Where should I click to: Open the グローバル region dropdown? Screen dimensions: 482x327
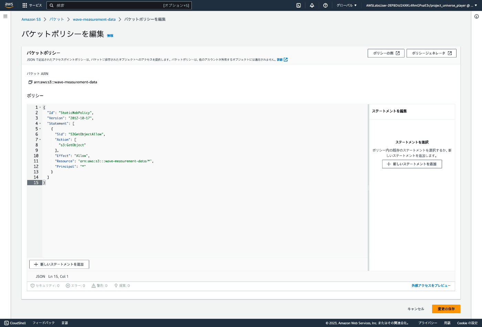[x=346, y=6]
